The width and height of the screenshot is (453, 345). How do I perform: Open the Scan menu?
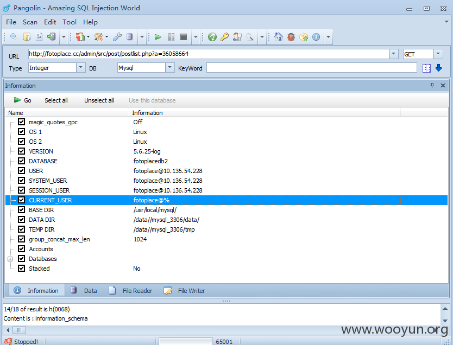[30, 22]
